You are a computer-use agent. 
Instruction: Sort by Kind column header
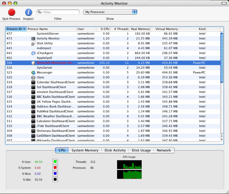(x=193, y=29)
